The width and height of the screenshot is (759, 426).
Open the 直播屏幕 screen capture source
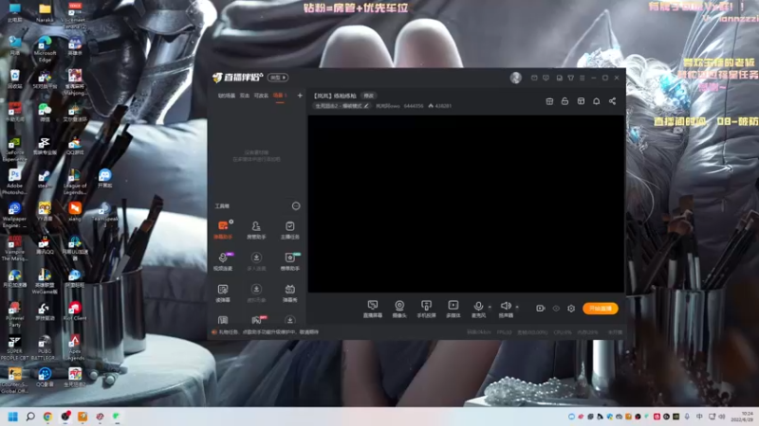(372, 309)
